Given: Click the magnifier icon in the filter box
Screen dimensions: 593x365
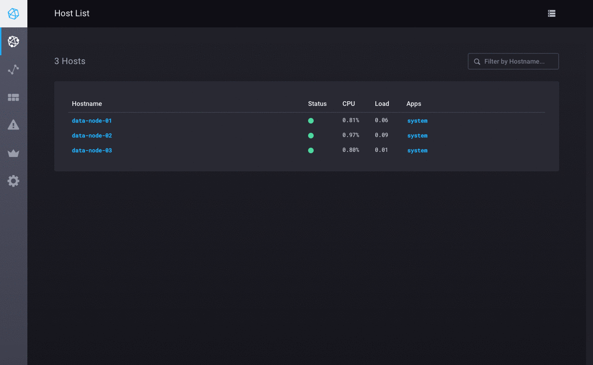Looking at the screenshot, I should (x=477, y=61).
